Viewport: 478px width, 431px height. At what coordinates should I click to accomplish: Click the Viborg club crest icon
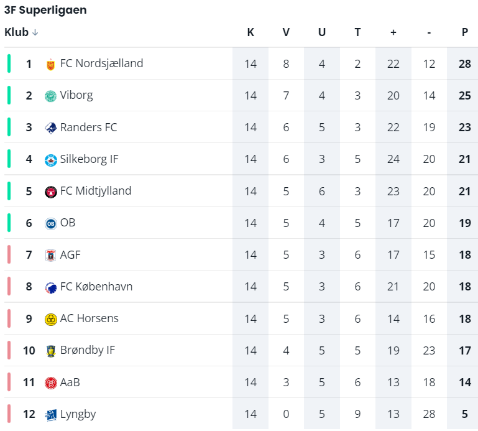click(51, 96)
